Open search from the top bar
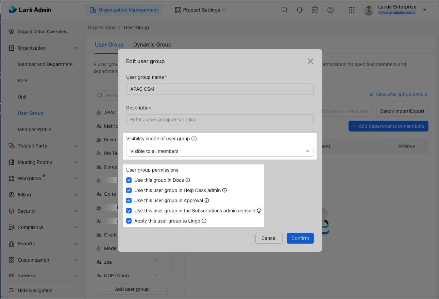The image size is (439, 299). 284,10
